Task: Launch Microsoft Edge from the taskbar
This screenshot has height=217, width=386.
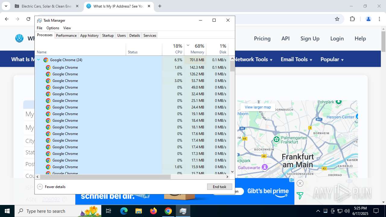Action: (124, 211)
